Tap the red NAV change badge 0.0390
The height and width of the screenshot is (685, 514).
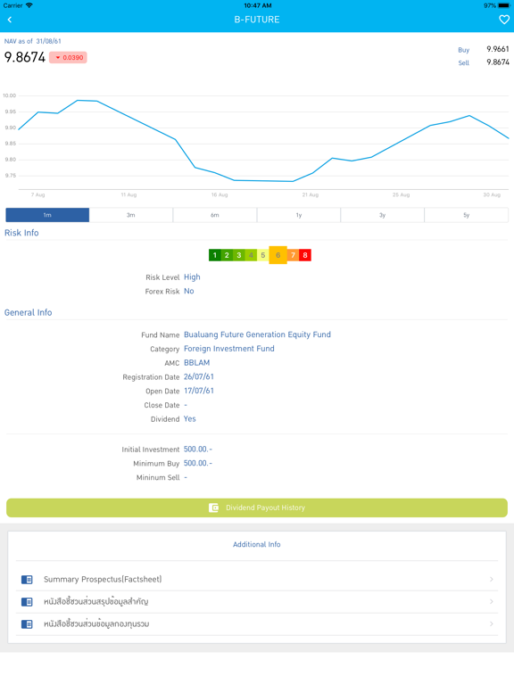[x=68, y=57]
